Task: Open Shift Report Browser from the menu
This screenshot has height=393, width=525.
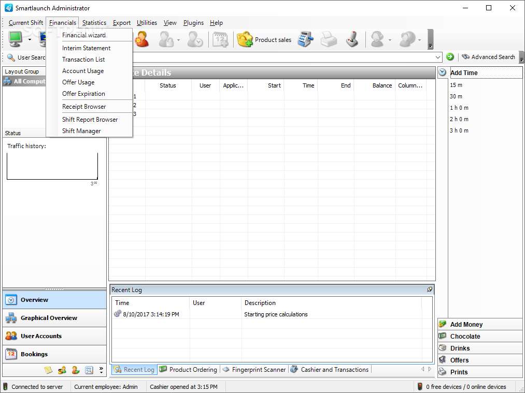Action: point(89,120)
